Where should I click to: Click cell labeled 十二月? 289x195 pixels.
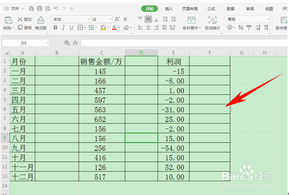coord(22,176)
